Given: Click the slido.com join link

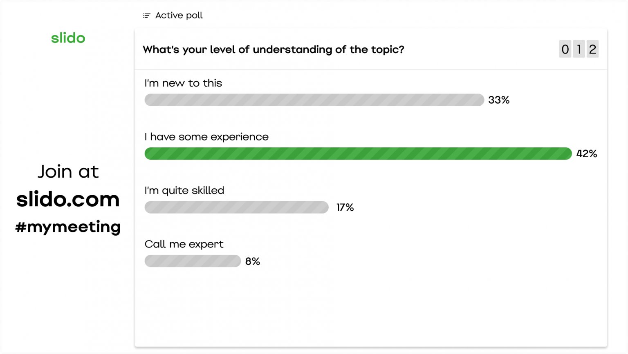Looking at the screenshot, I should tap(68, 199).
